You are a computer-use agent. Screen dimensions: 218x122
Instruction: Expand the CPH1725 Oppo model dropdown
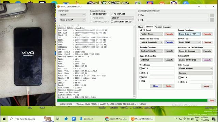[151, 60]
